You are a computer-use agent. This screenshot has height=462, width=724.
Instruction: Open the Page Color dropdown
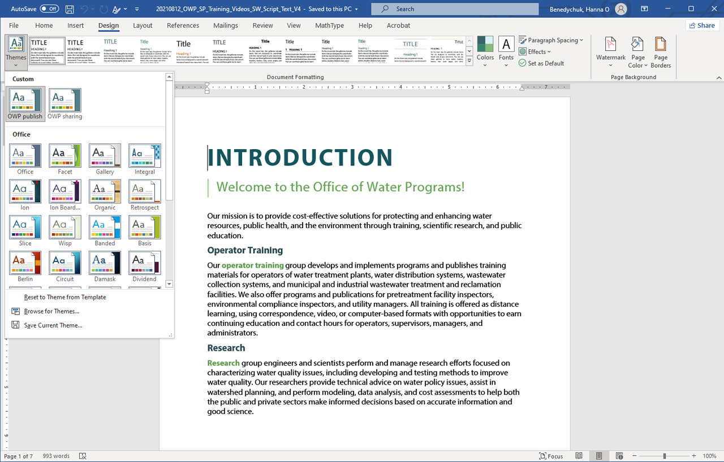[x=638, y=51]
